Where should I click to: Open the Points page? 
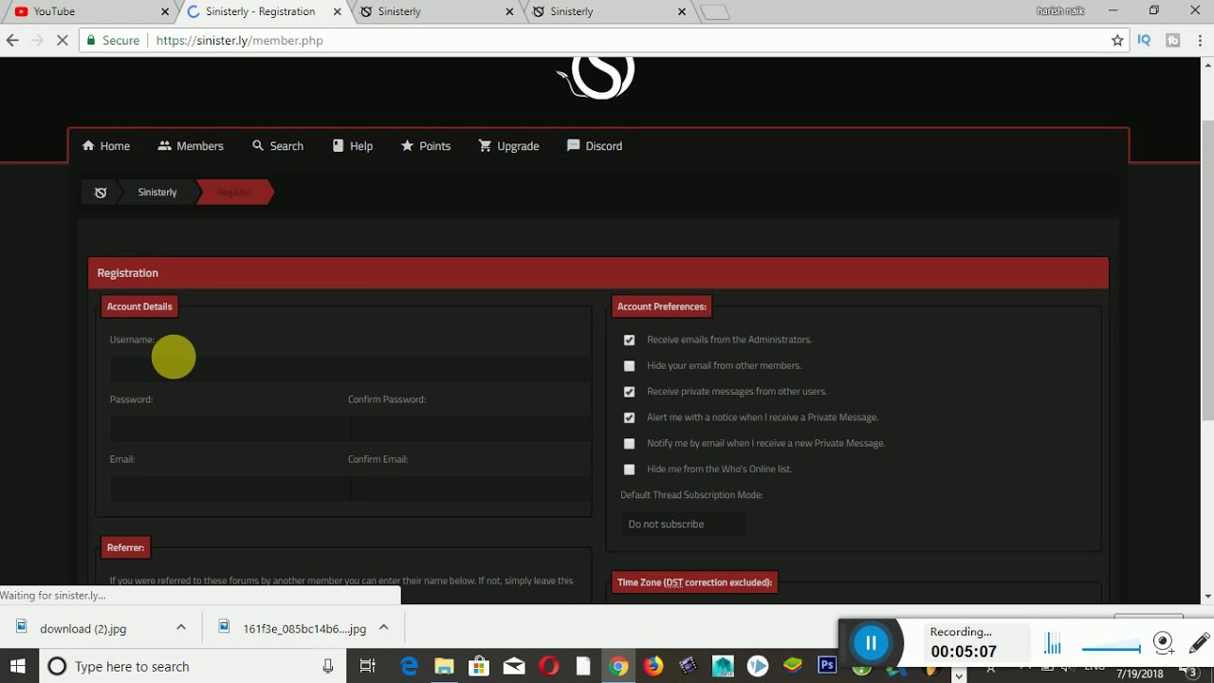(x=426, y=146)
